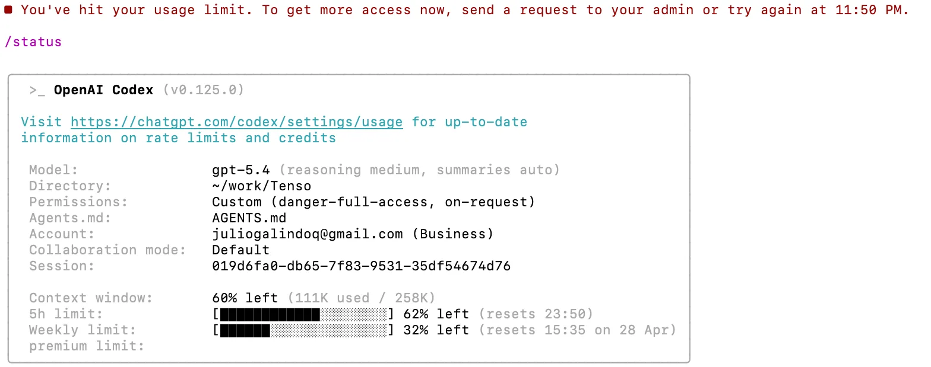The width and height of the screenshot is (931, 367).
Task: Open the chatgpt.com codex usage link
Action: click(x=237, y=122)
